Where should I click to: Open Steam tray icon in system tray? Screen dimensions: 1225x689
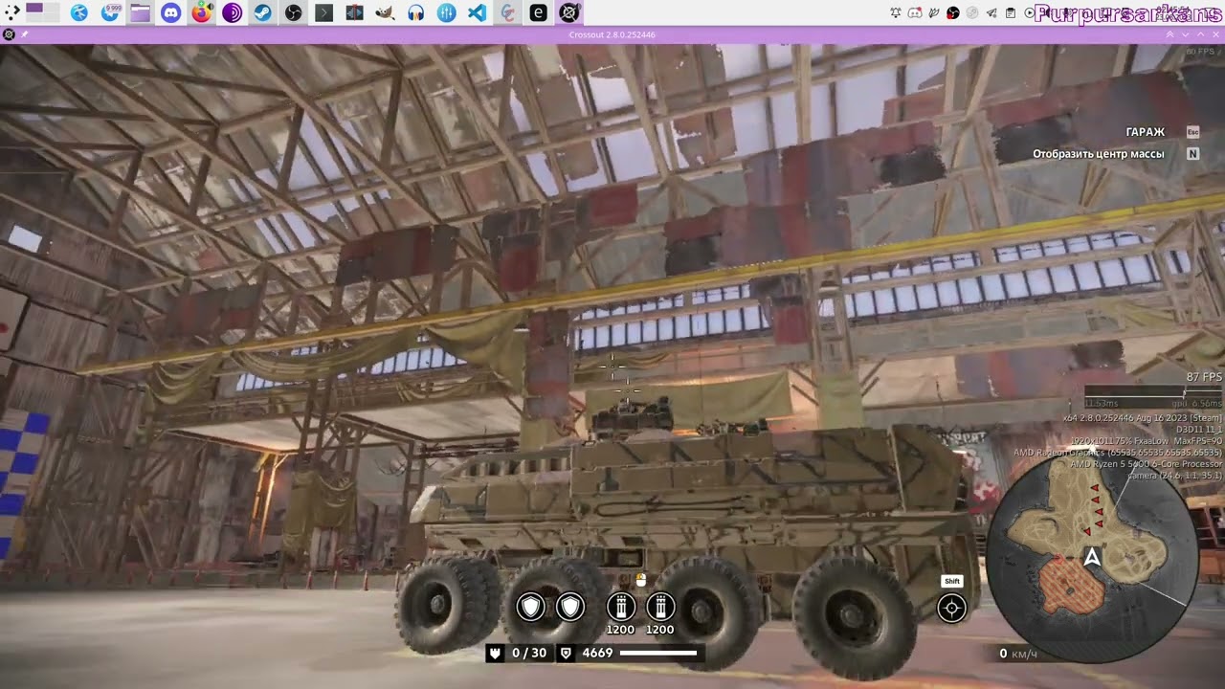coord(972,12)
